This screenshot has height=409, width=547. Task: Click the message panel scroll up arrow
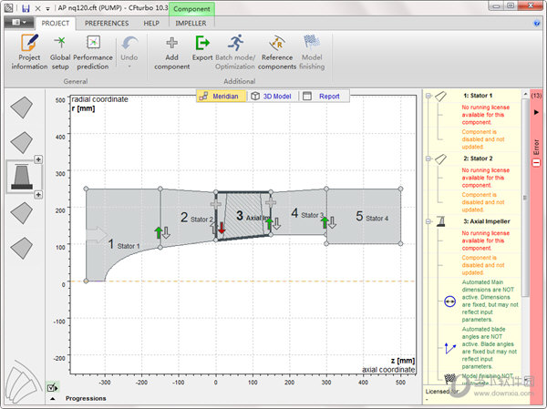tap(525, 95)
